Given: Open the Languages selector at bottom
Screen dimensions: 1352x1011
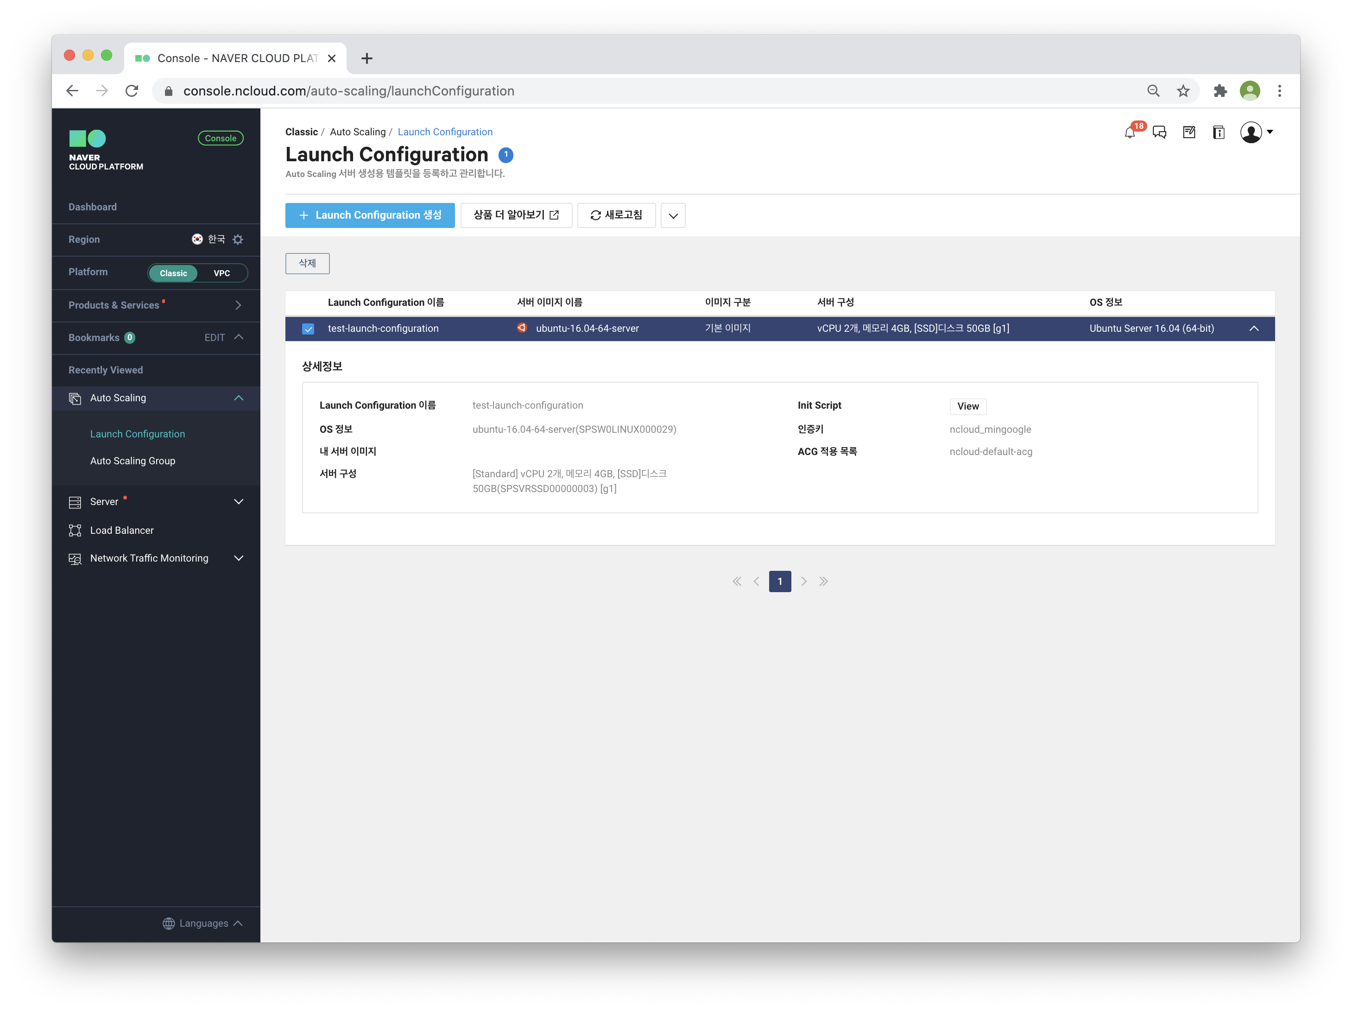Looking at the screenshot, I should pyautogui.click(x=203, y=923).
